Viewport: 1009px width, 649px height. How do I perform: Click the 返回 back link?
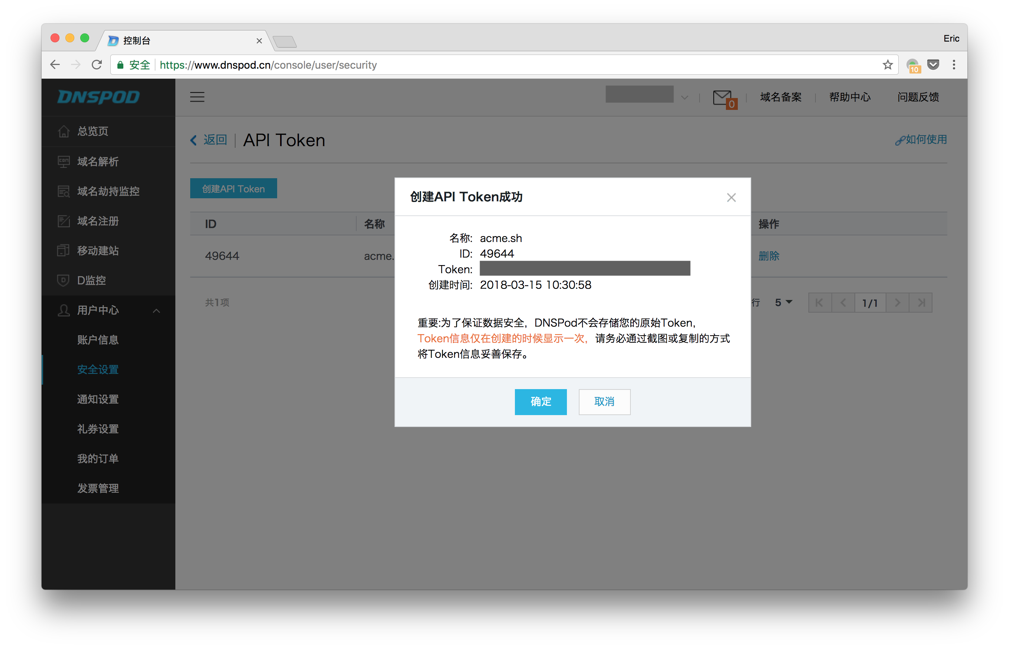coord(209,140)
